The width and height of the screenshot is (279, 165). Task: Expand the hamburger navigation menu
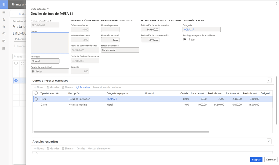tap(4, 13)
